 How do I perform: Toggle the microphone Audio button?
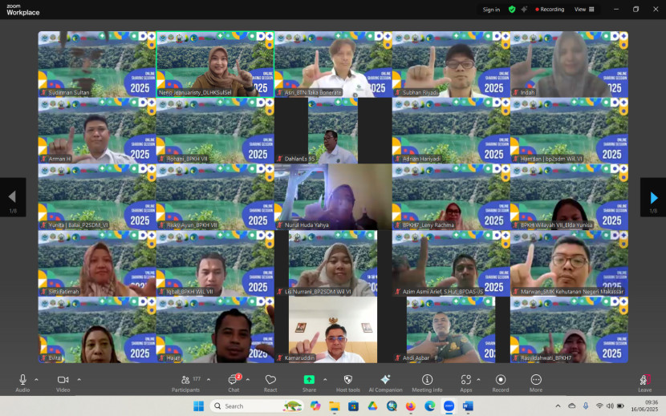(22, 382)
